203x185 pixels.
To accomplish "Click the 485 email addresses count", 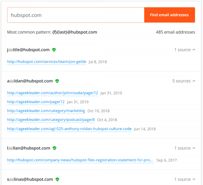I will (x=176, y=32).
